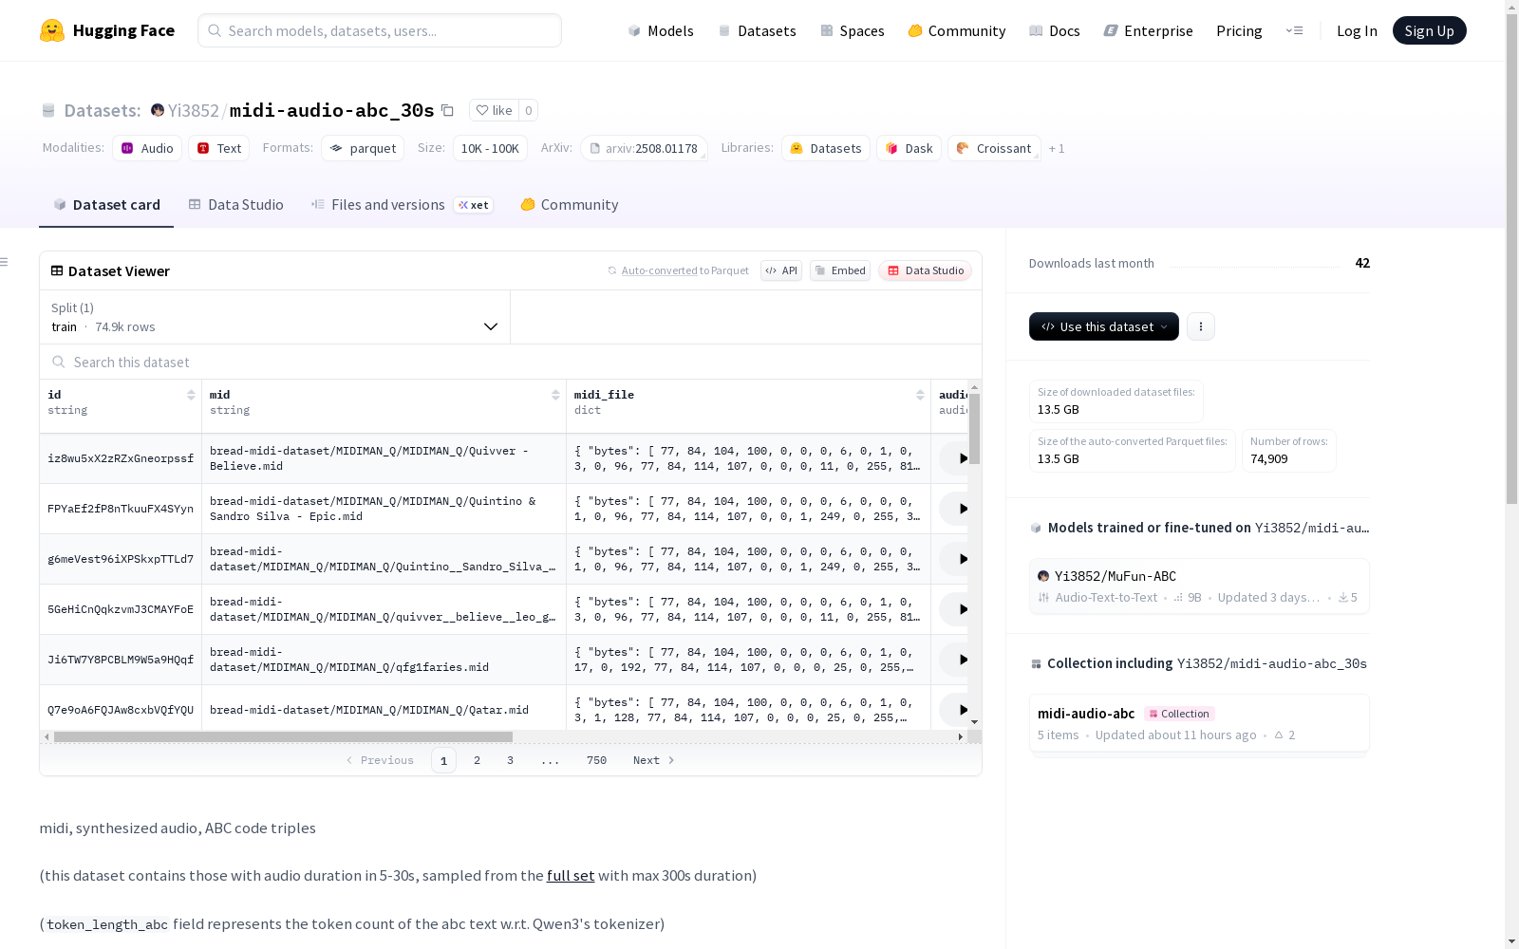Open the more navigation options menu icon
1519x949 pixels.
[1294, 30]
